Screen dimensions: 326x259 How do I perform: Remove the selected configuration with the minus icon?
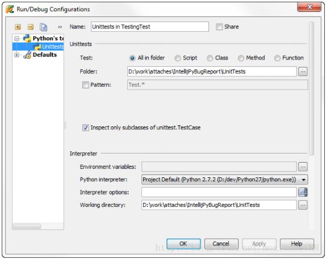pos(31,27)
